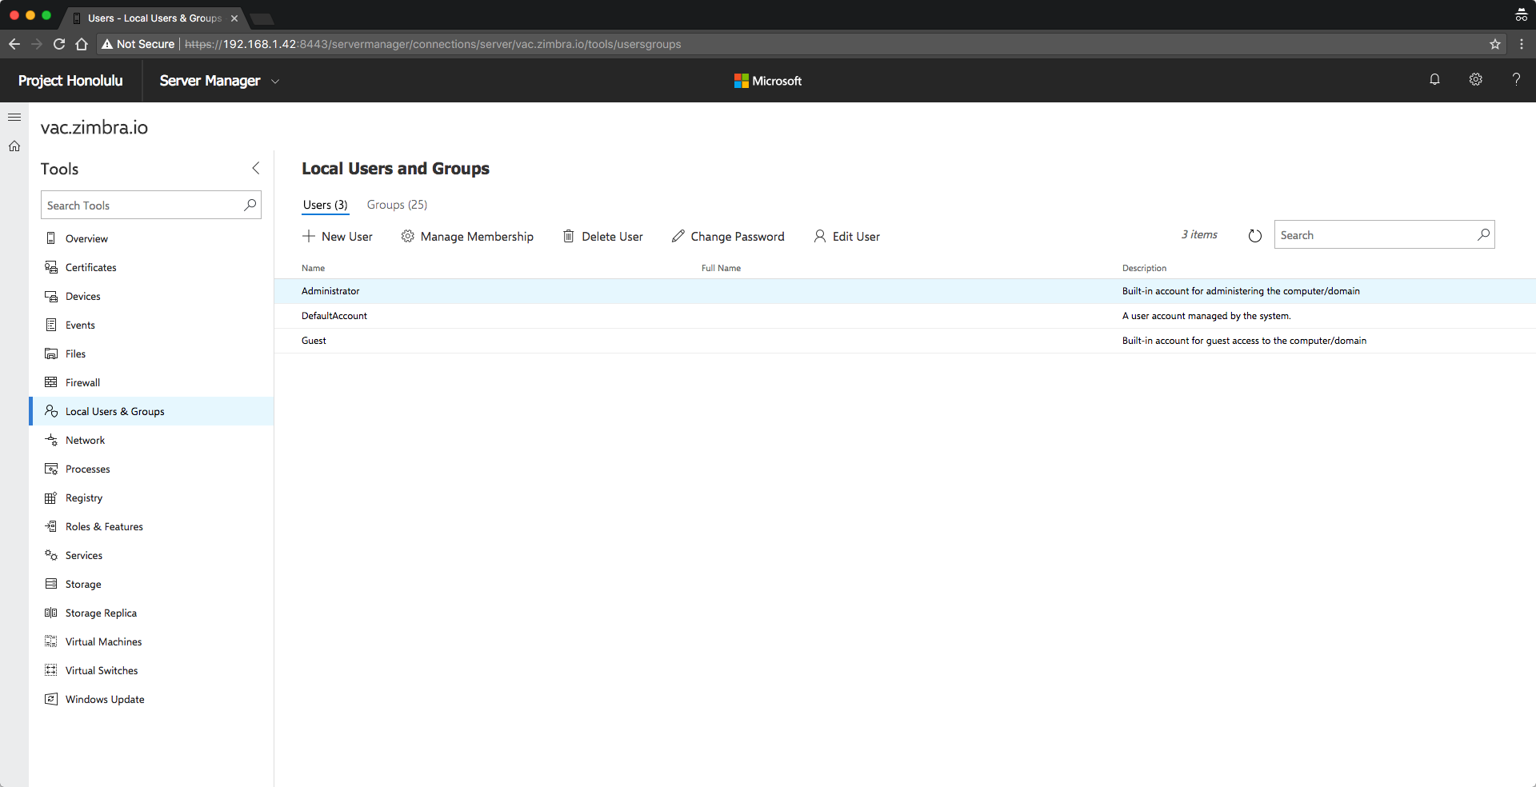Expand the Server Manager dropdown
The image size is (1536, 787).
pos(275,82)
